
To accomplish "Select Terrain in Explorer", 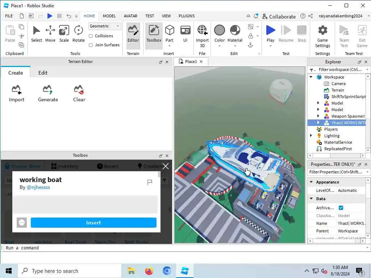I will coord(337,90).
